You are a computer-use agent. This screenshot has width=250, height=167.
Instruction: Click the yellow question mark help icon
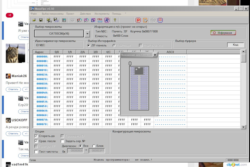point(115,20)
